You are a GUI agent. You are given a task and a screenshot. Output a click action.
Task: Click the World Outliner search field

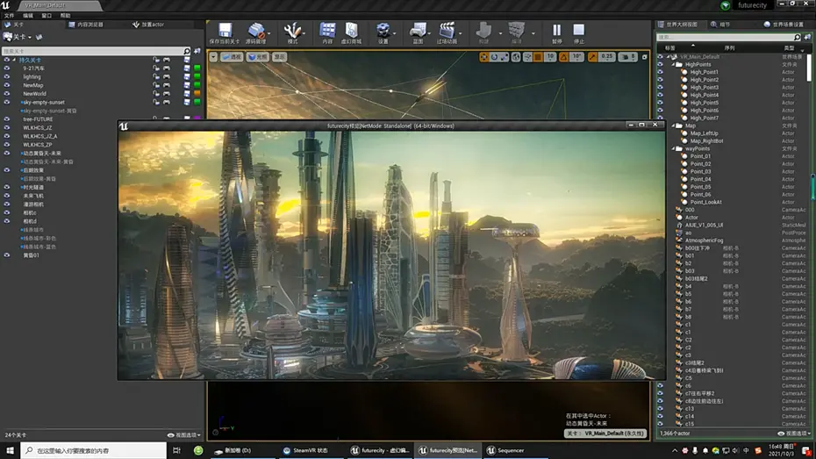(x=728, y=37)
